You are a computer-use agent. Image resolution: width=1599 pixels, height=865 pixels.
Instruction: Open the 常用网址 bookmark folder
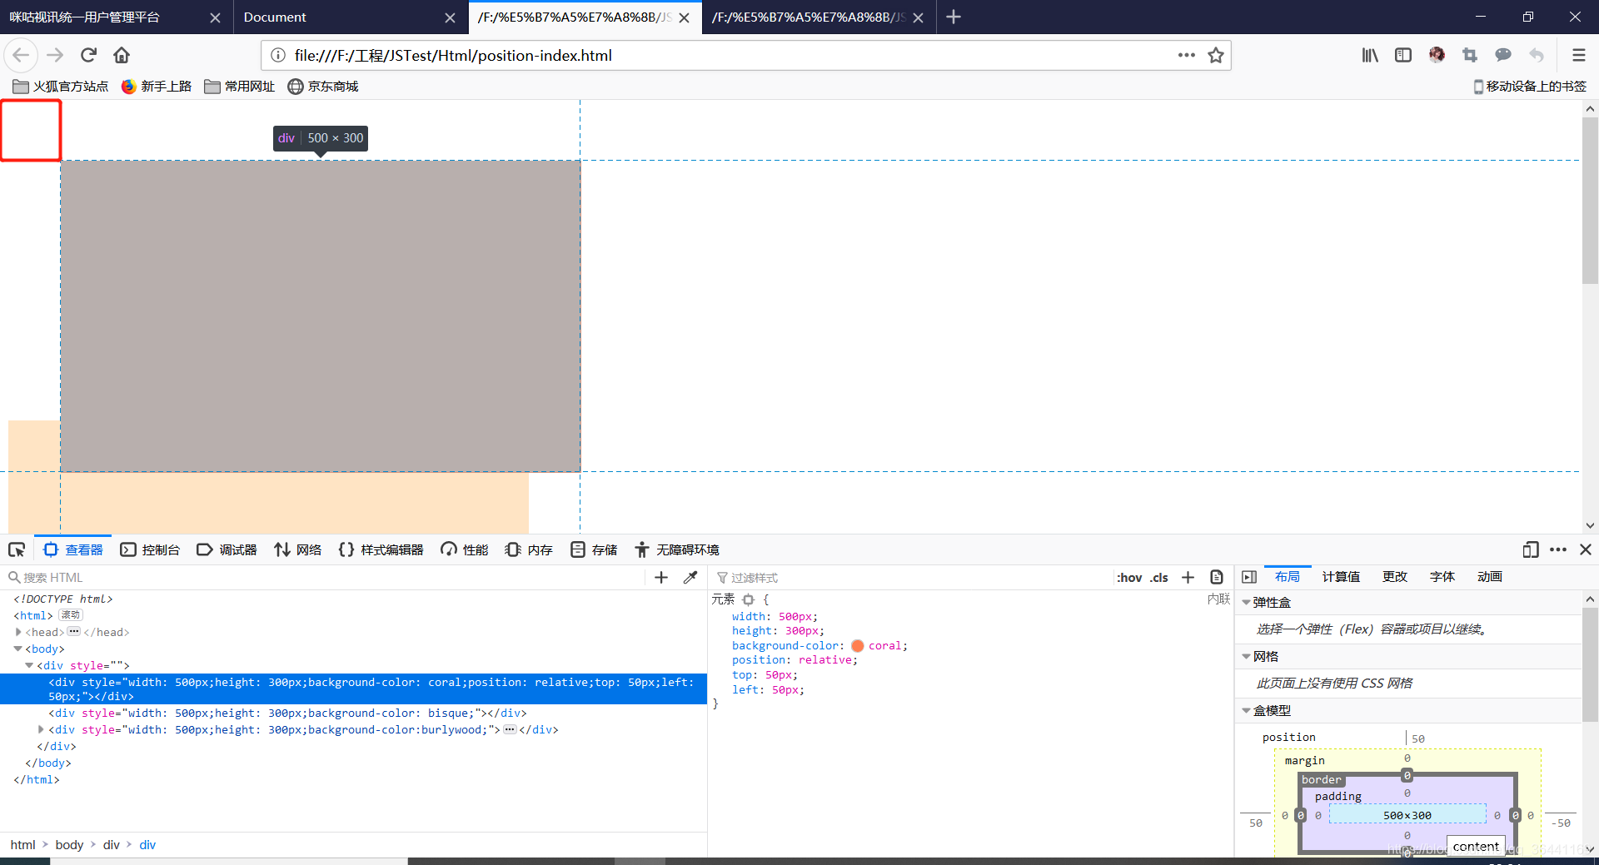click(x=240, y=86)
